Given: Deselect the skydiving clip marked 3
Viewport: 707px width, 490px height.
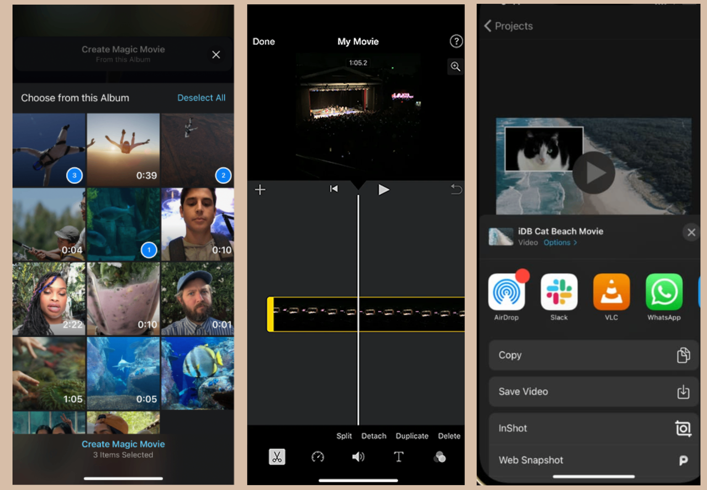Looking at the screenshot, I should (x=74, y=175).
